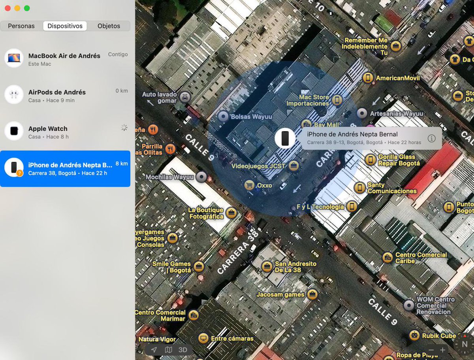Open the Mochilas Wayuu marker
Viewport: 474px width, 360px height.
[202, 177]
